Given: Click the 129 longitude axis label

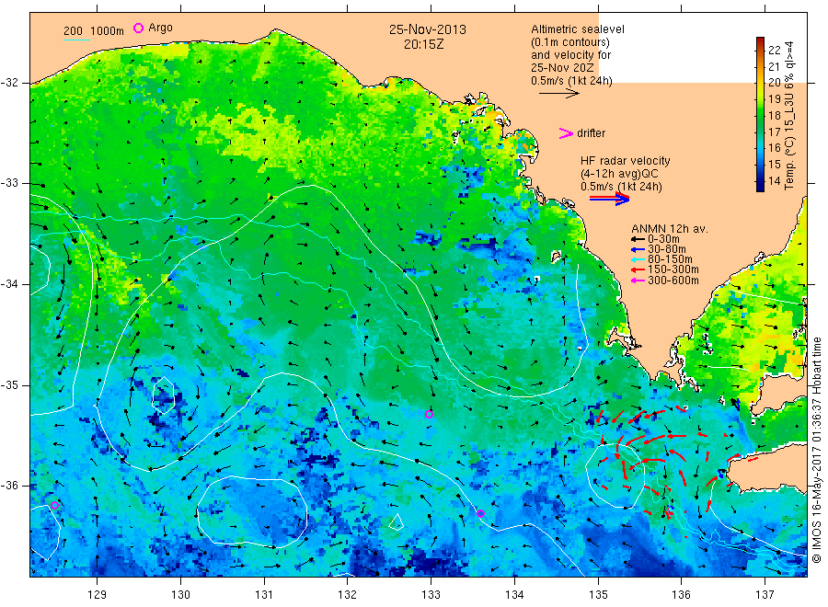Looking at the screenshot, I should 98,595.
